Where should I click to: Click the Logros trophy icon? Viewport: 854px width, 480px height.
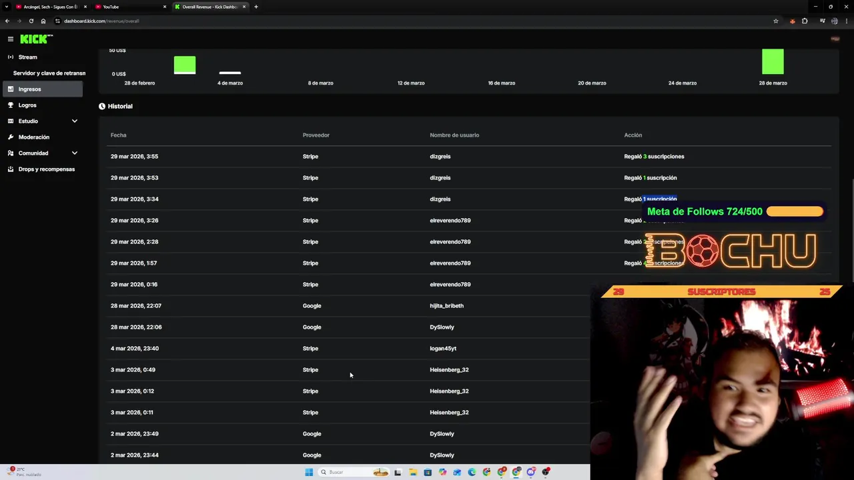[10, 105]
